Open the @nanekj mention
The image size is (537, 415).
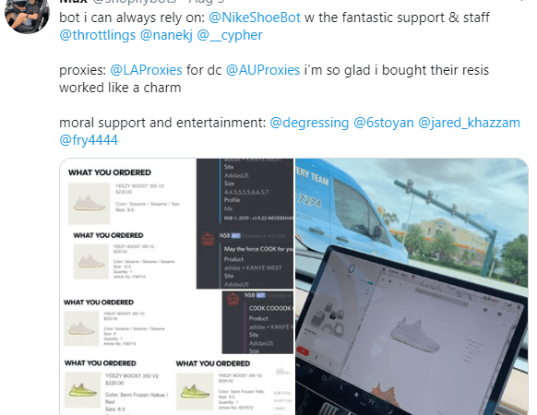[166, 35]
